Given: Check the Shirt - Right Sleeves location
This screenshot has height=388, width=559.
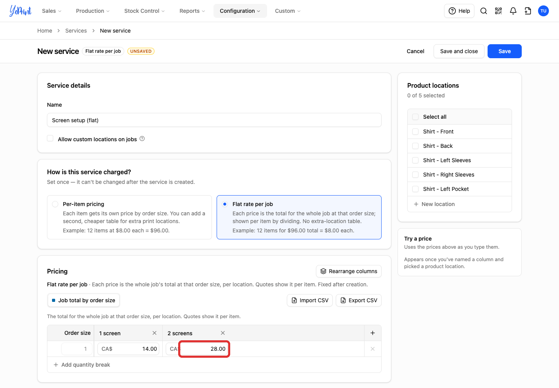Looking at the screenshot, I should click(x=415, y=175).
